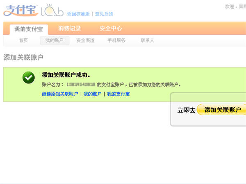Switch to the 消费记录 tab
Viewport: 246px width, 184px height.
(x=69, y=28)
